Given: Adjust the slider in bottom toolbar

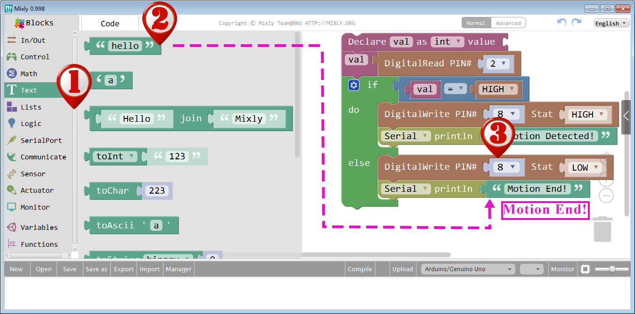Looking at the screenshot, I should pos(612,269).
